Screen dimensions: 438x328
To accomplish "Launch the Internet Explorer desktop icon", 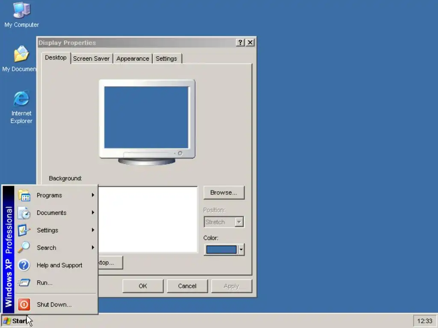I will click(21, 107).
